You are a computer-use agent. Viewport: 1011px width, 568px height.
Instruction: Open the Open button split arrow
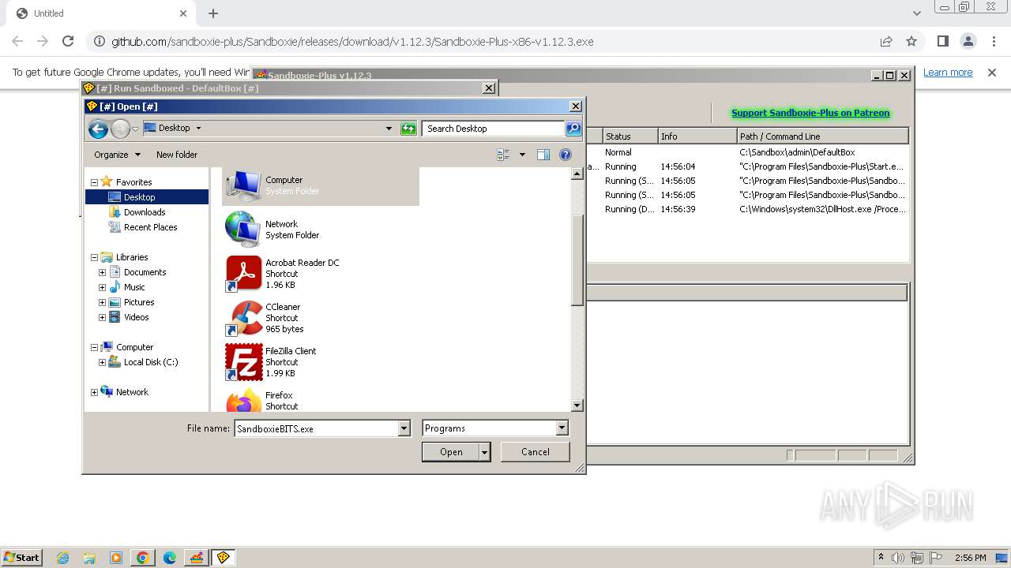point(485,452)
